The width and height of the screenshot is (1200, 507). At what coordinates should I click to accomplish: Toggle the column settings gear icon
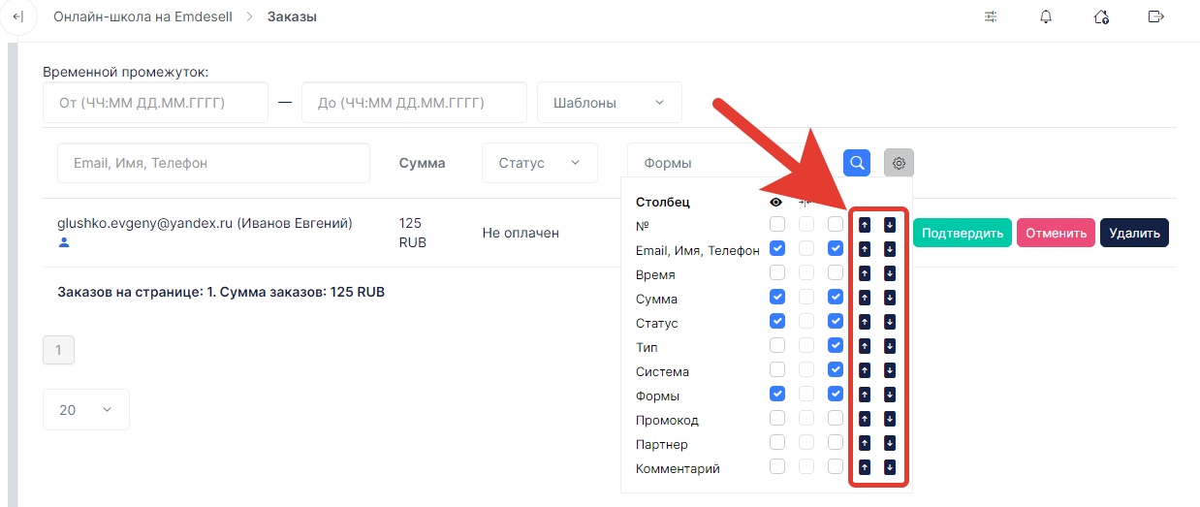(899, 163)
